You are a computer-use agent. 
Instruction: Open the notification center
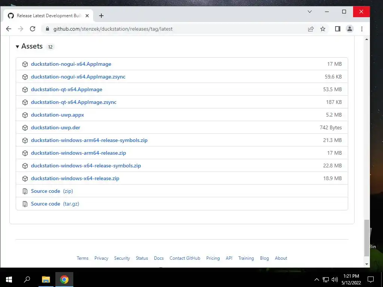pyautogui.click(x=371, y=280)
